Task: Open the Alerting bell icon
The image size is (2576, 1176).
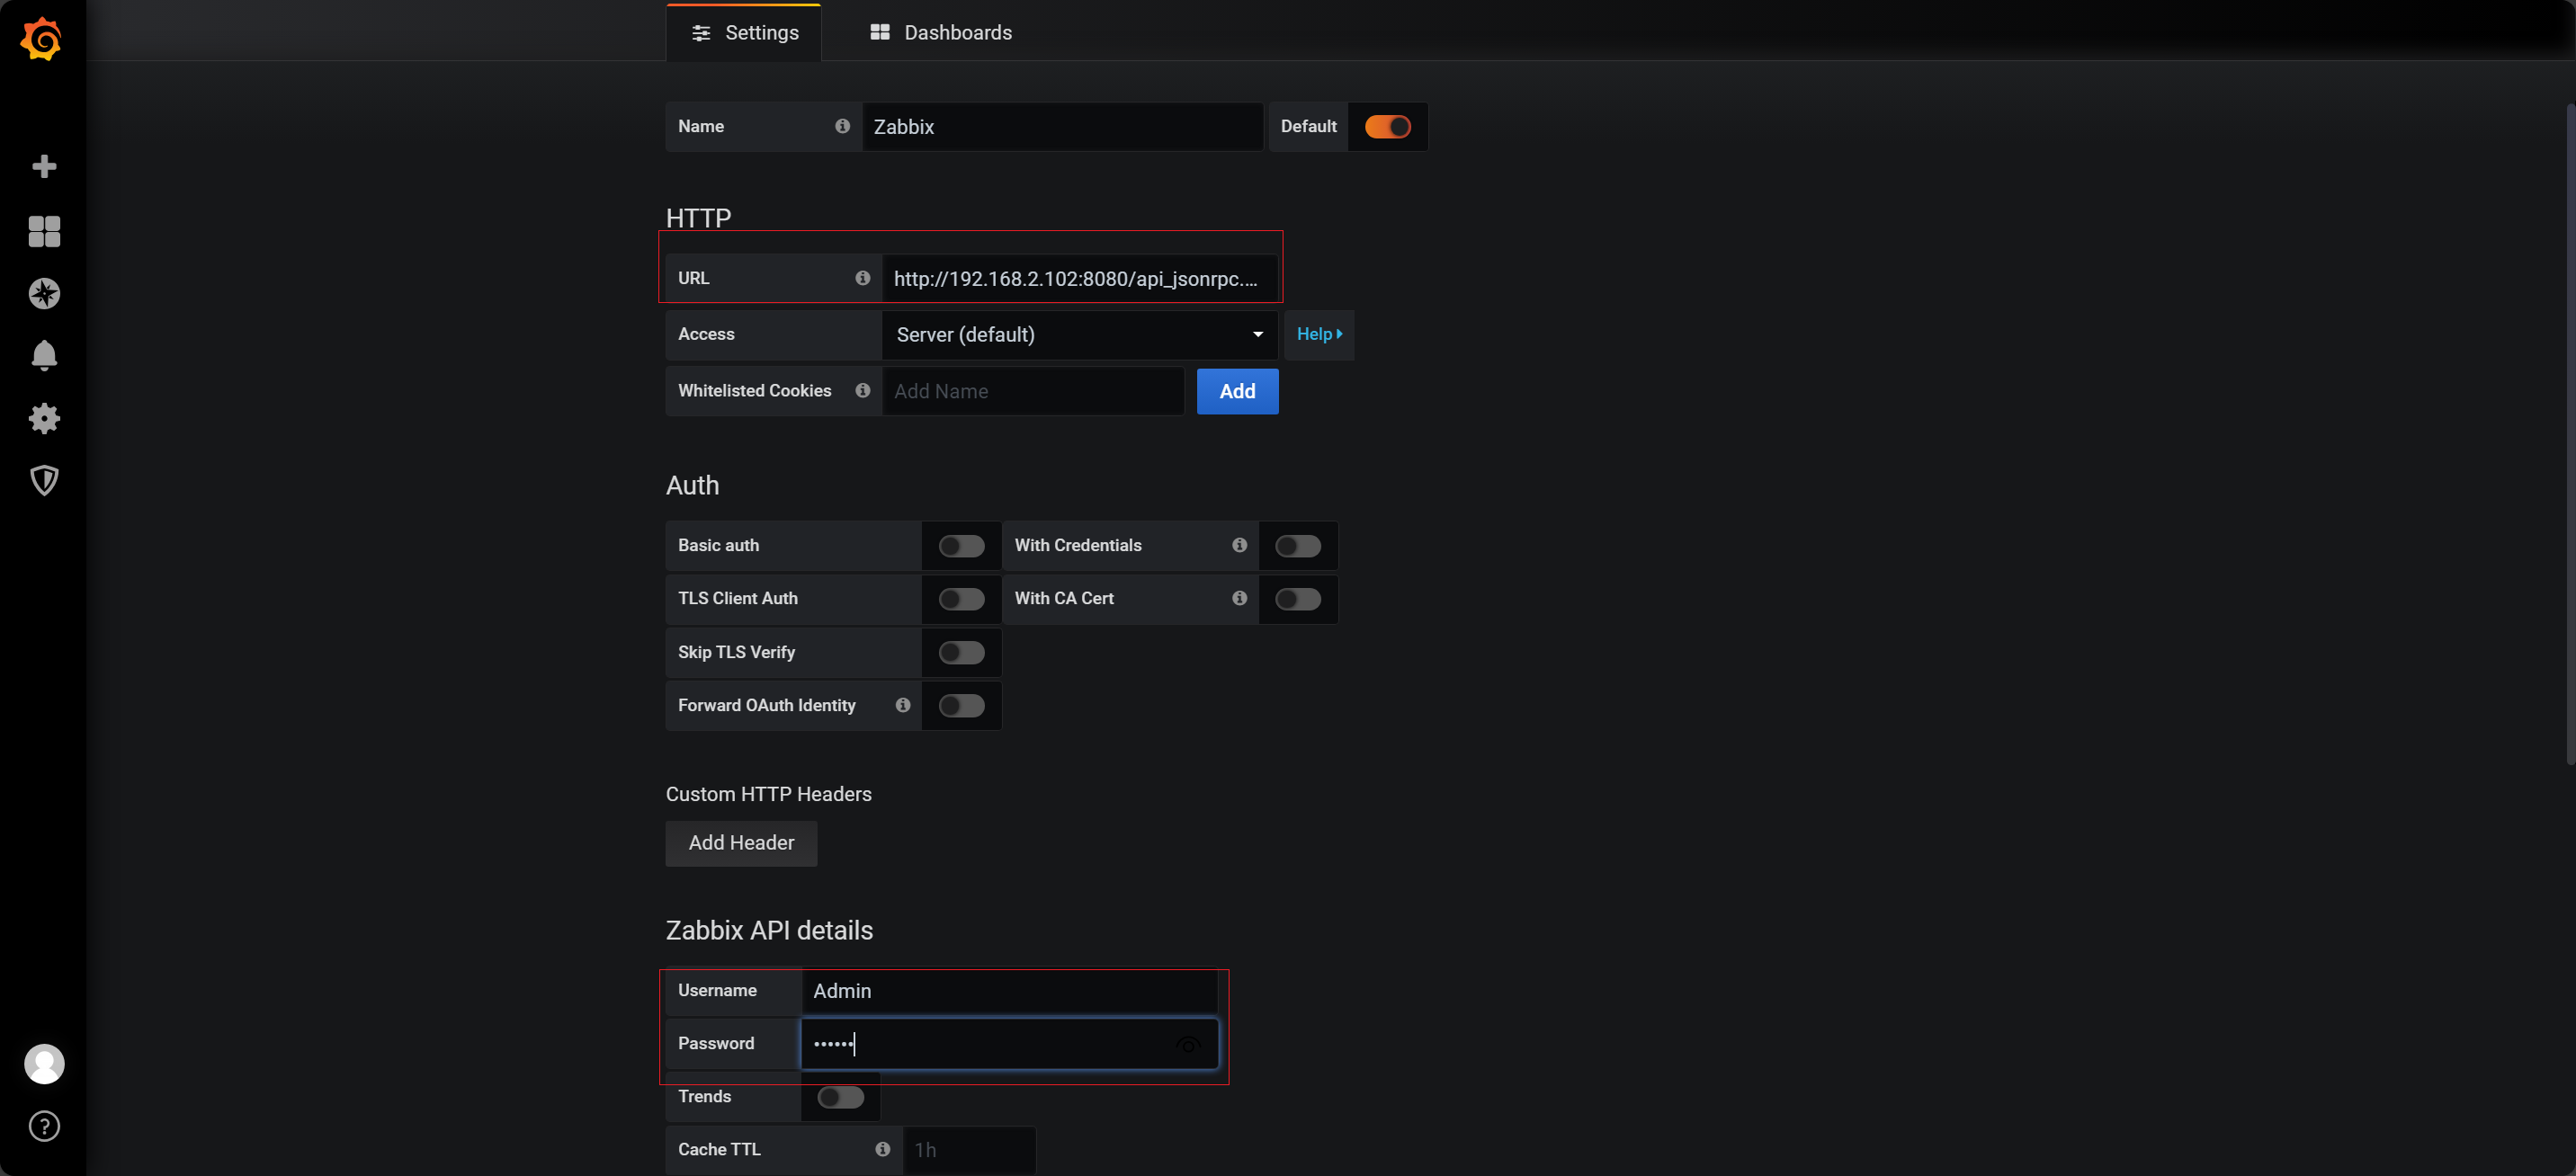Action: (x=44, y=355)
